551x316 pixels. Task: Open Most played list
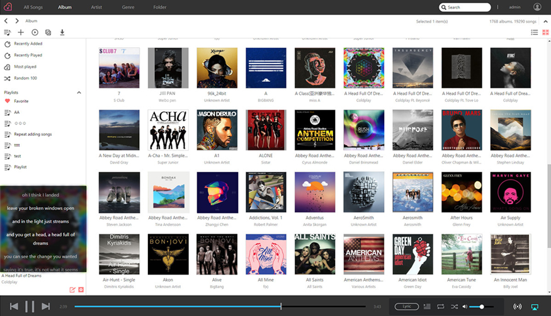(x=25, y=67)
